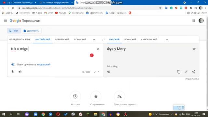Expand input tools dropdown arrow
The width and height of the screenshot is (208, 117).
pos(98,72)
